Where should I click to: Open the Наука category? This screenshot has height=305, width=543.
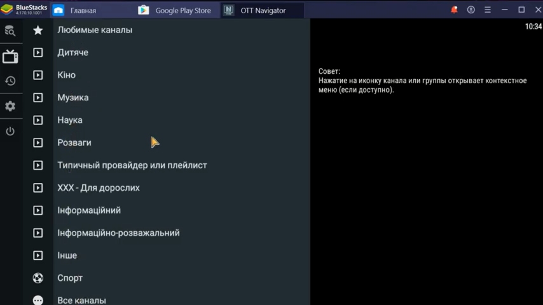pyautogui.click(x=69, y=120)
